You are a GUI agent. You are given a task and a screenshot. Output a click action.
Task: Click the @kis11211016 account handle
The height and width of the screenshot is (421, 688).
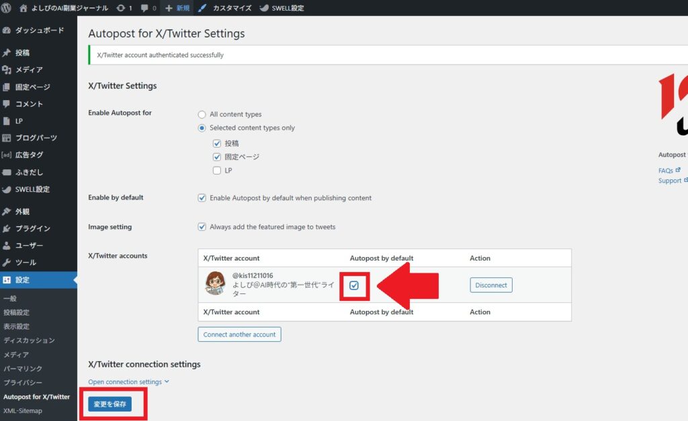coord(253,275)
